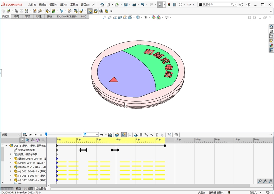Click the end keyframe at 11 seconds
Screen dimensions: 274x194
(165, 145)
